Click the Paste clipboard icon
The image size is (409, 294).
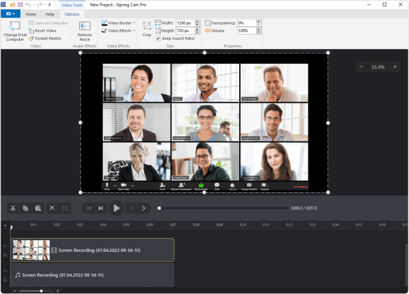(38, 208)
